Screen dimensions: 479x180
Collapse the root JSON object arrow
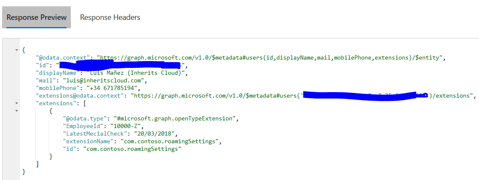pyautogui.click(x=16, y=50)
